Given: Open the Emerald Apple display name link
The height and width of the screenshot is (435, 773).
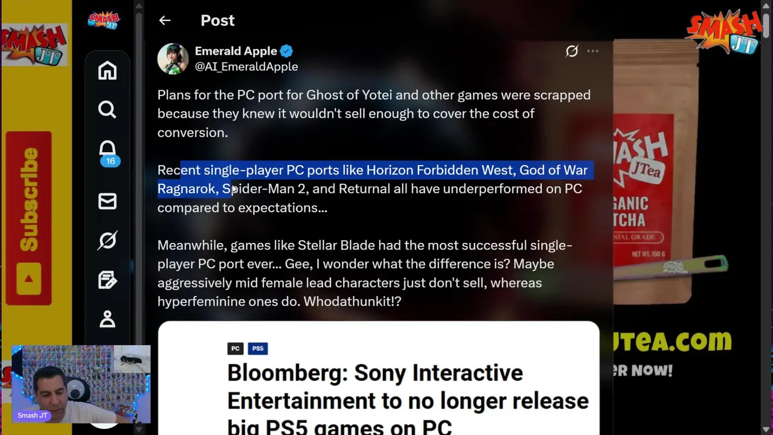Looking at the screenshot, I should click(236, 51).
